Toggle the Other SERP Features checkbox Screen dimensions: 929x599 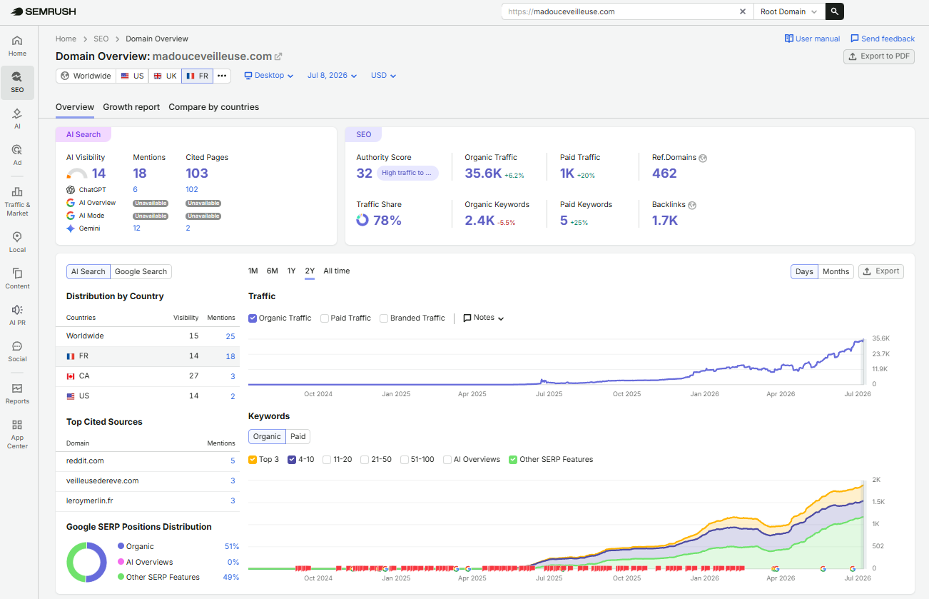pyautogui.click(x=513, y=460)
